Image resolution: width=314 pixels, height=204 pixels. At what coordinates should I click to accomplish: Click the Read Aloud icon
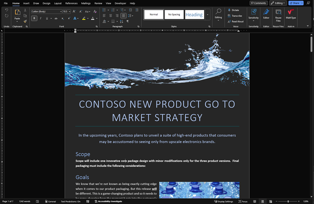(235, 21)
